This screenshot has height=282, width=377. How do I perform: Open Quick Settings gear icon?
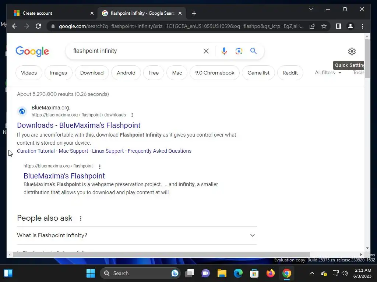pos(352,51)
